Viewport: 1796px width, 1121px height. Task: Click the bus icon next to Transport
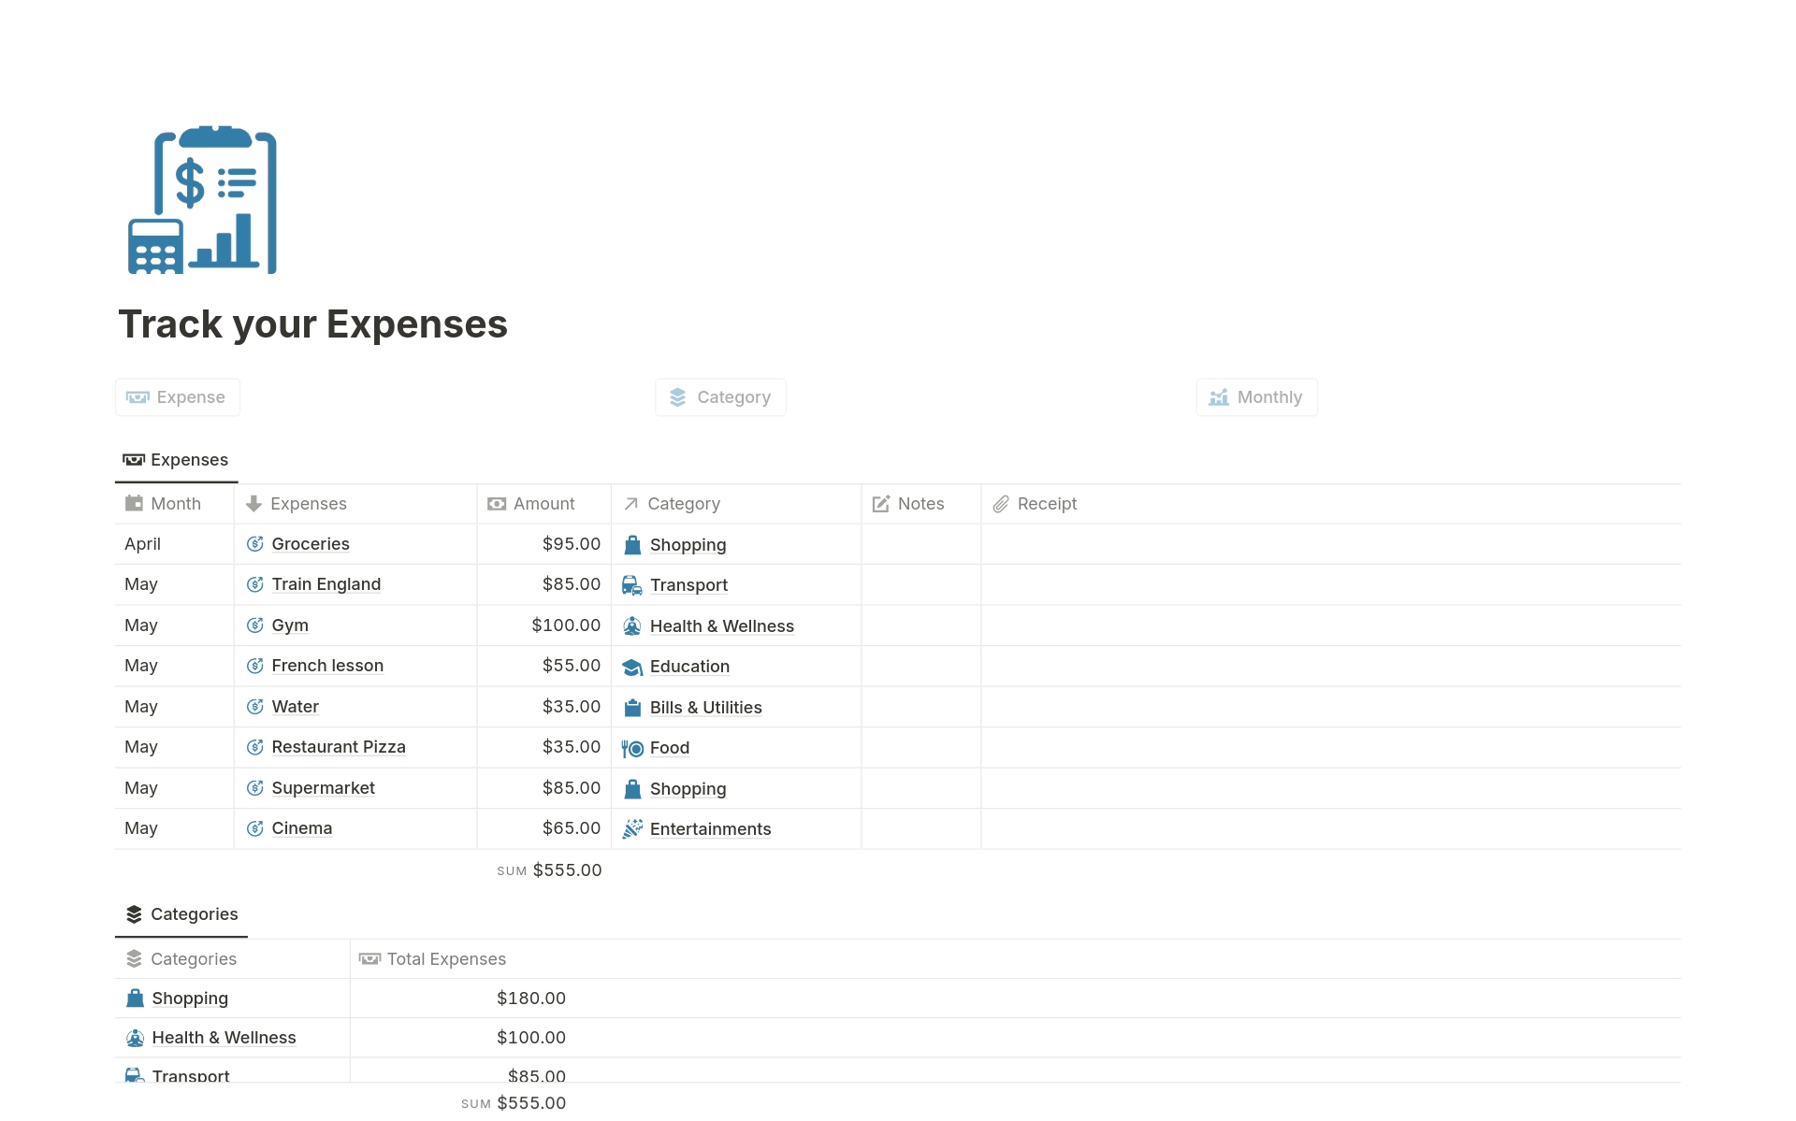pyautogui.click(x=631, y=584)
